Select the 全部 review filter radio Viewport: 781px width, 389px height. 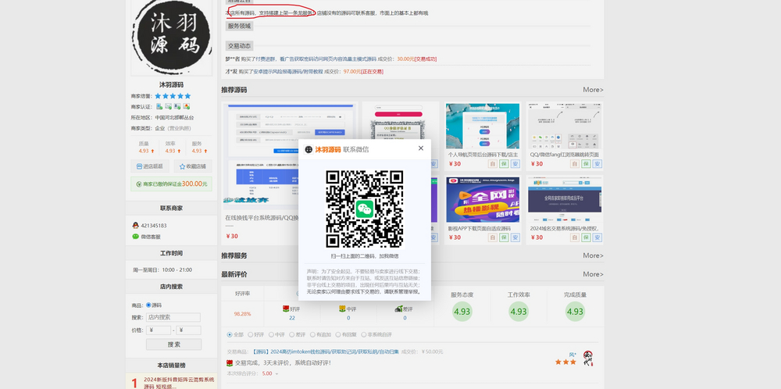[x=230, y=334]
